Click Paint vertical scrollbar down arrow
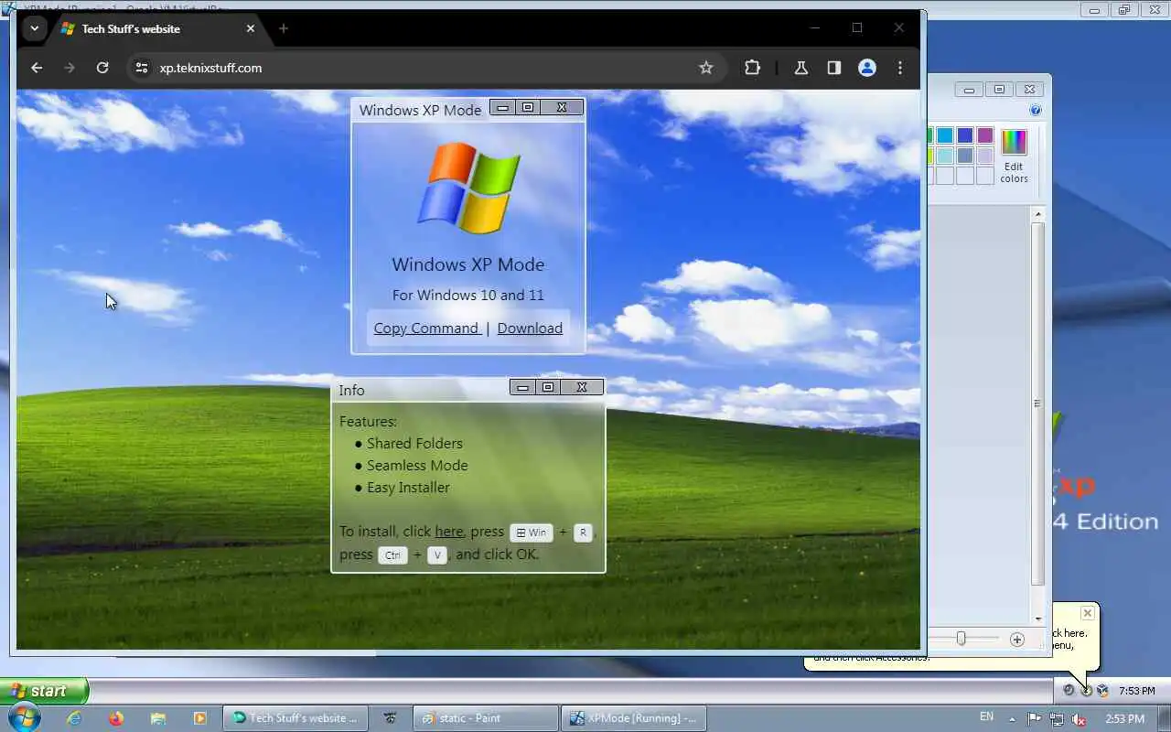Viewport: 1171px width, 732px height. pos(1037,619)
